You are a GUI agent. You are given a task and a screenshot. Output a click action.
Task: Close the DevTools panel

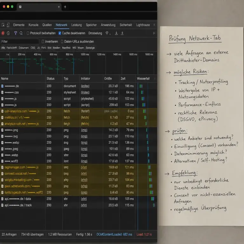coord(154,25)
